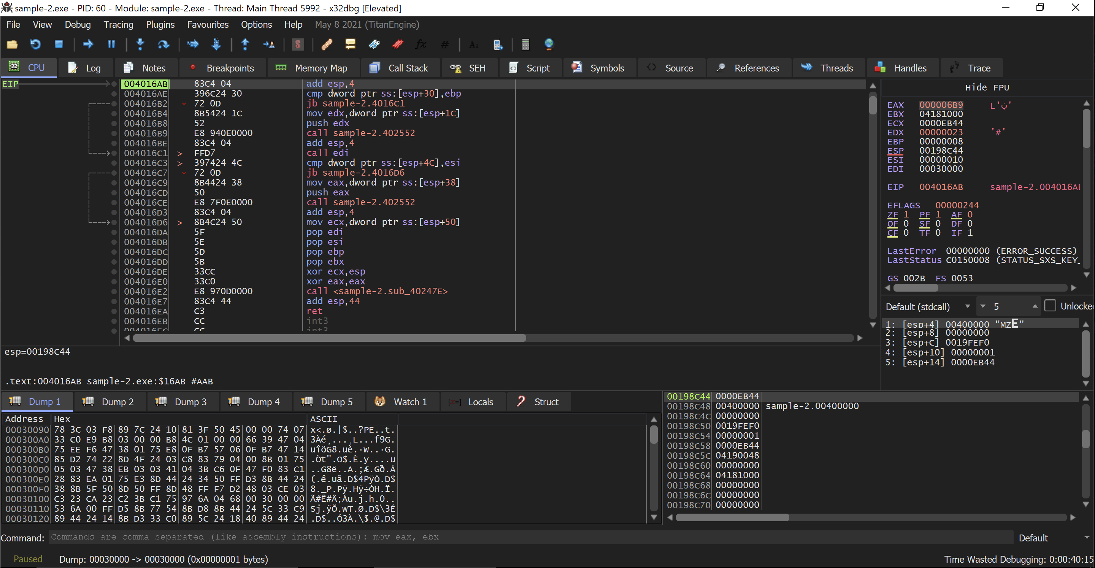Screen dimensions: 1095x568
Task: Toggle breakpoint bullet at 004016B9
Action: tap(114, 133)
